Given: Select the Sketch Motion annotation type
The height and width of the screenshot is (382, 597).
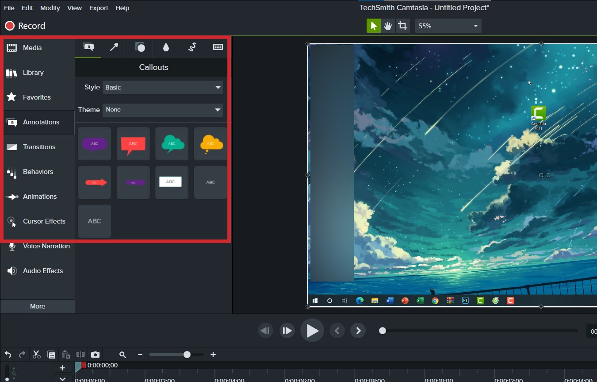Looking at the screenshot, I should click(191, 47).
